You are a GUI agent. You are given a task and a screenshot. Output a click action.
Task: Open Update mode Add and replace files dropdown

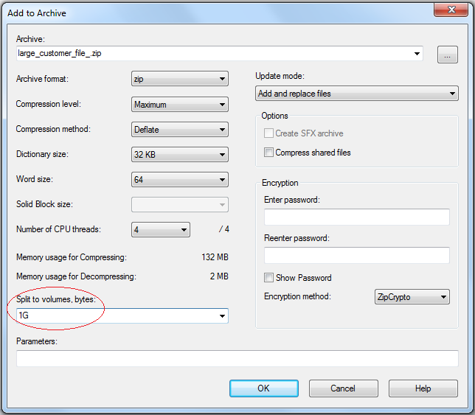click(x=356, y=94)
